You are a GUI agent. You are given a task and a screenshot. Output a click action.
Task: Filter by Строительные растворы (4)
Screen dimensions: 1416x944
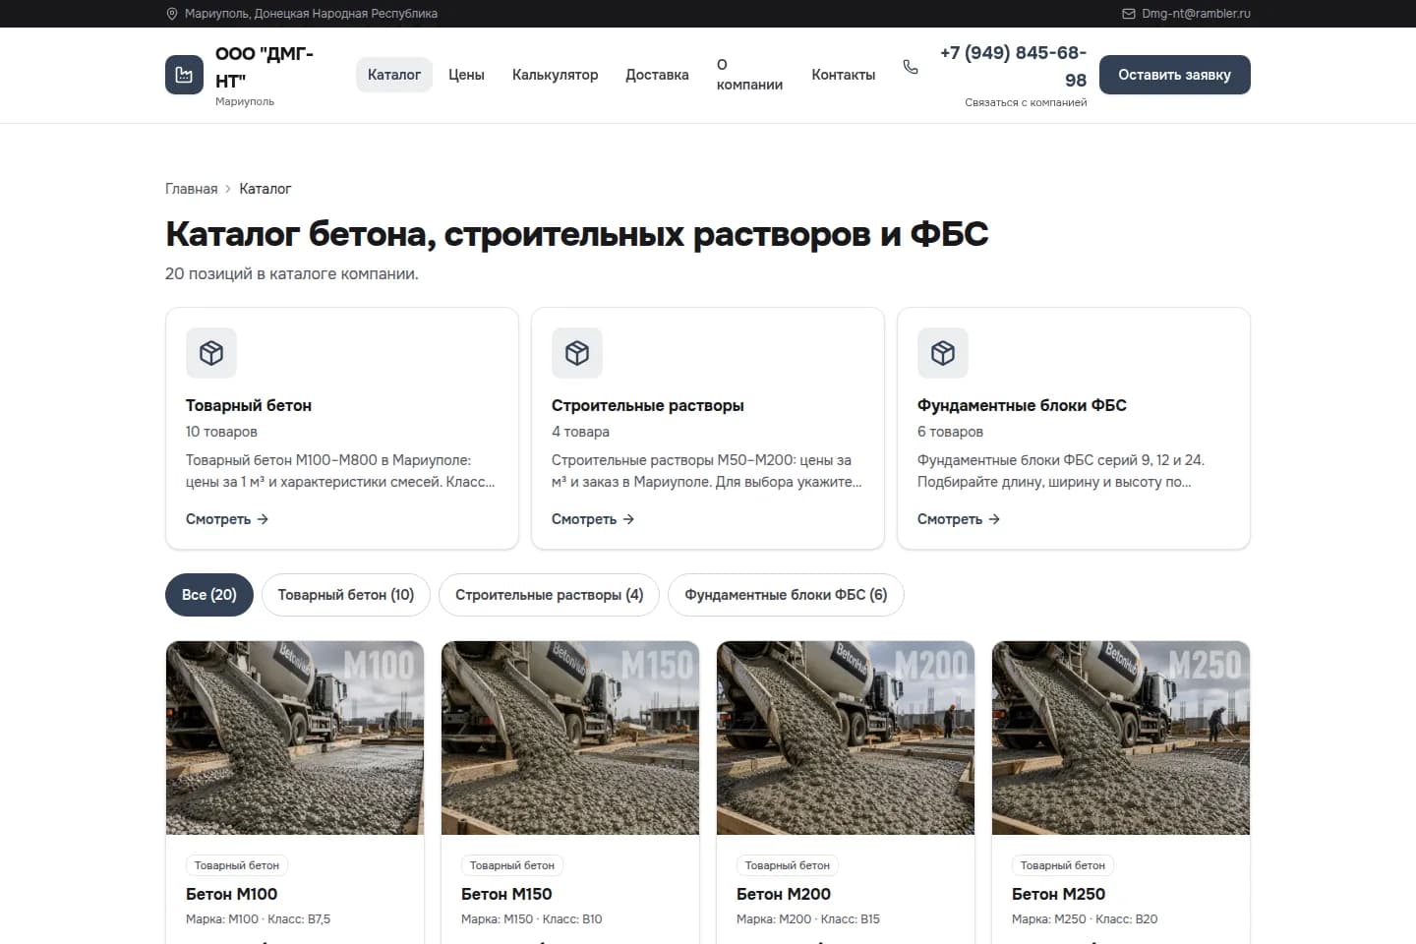pyautogui.click(x=549, y=595)
